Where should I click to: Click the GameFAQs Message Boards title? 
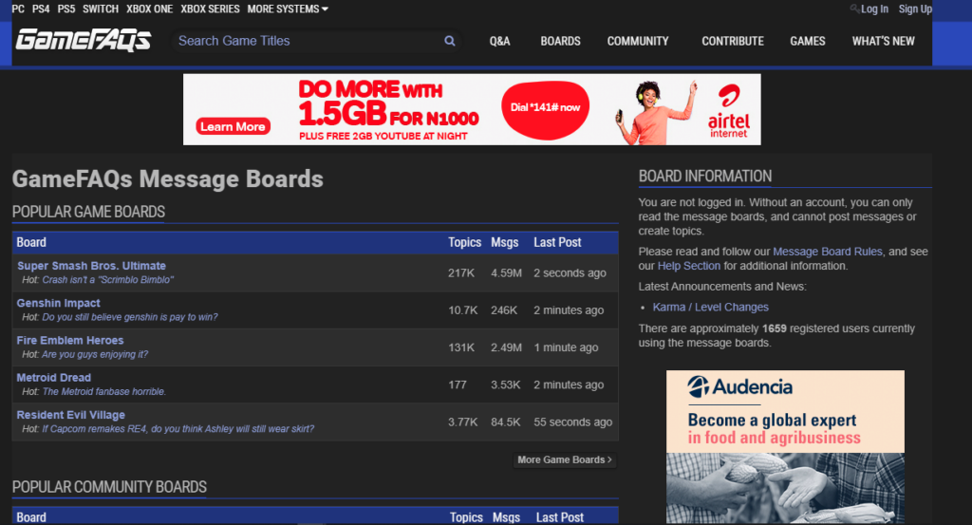(x=167, y=179)
